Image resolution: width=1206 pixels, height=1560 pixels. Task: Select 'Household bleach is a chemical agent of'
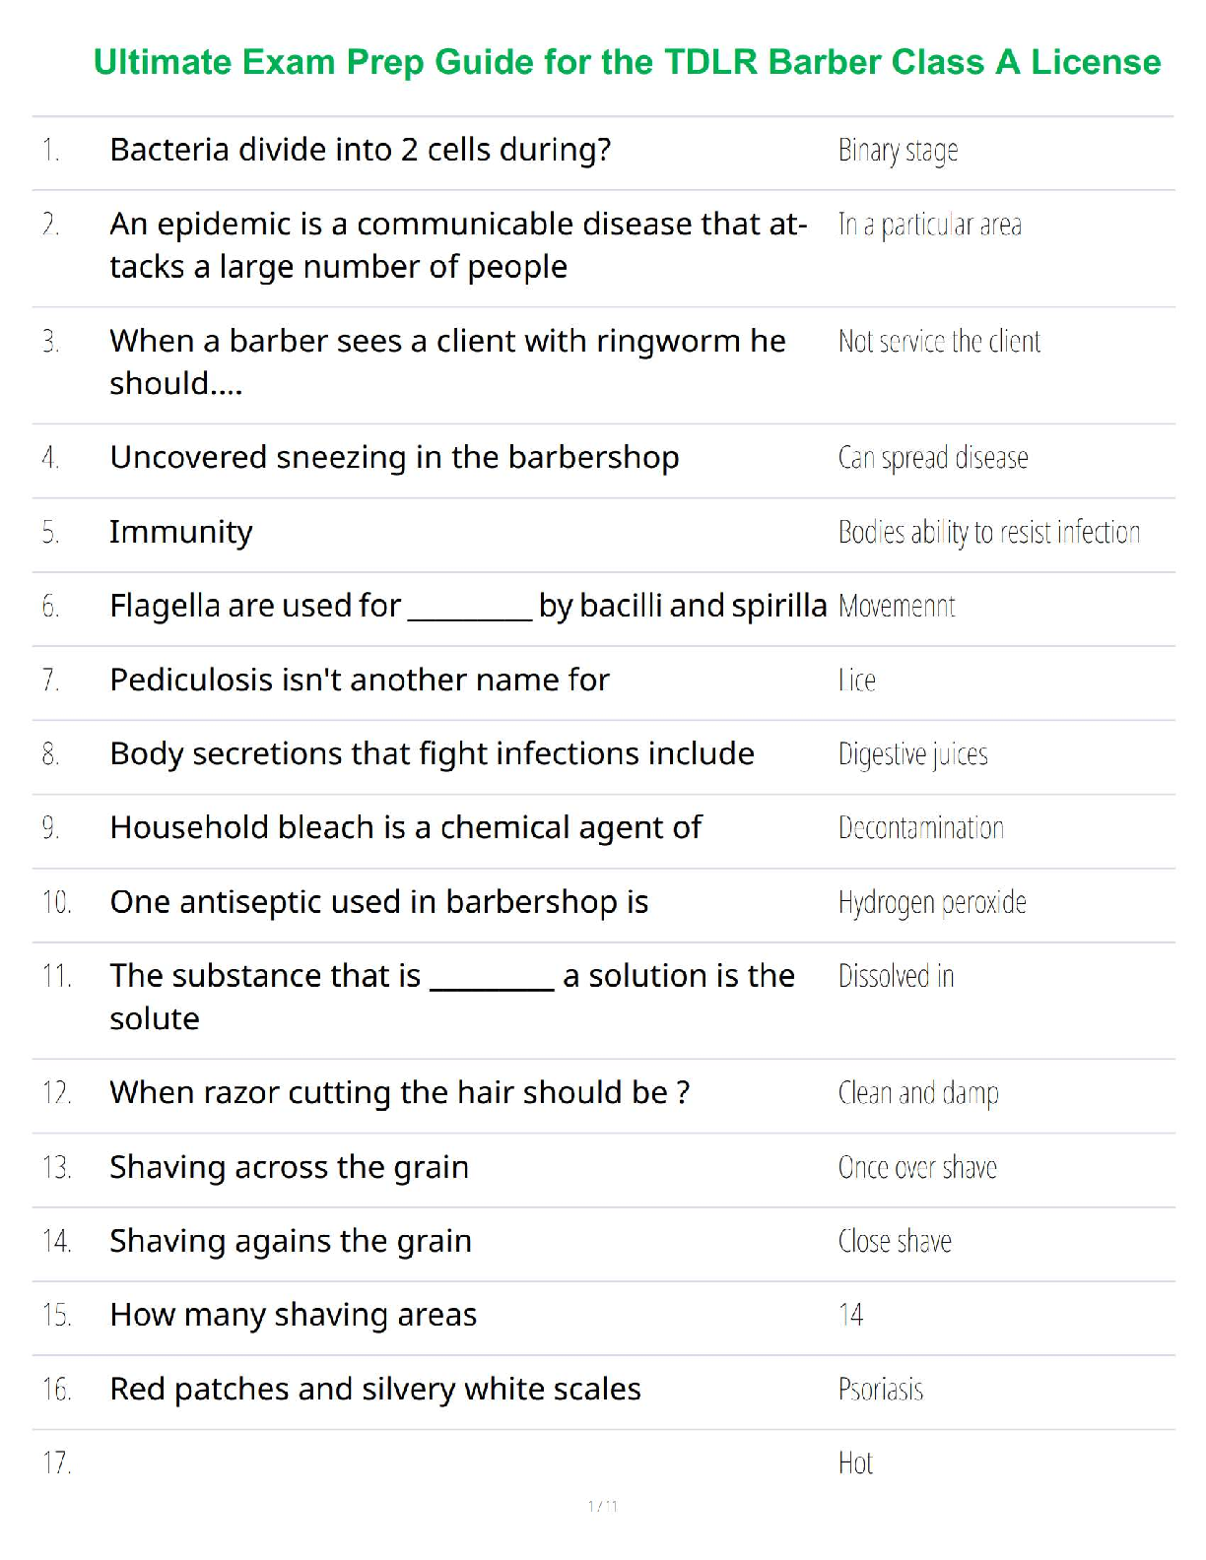tap(405, 827)
